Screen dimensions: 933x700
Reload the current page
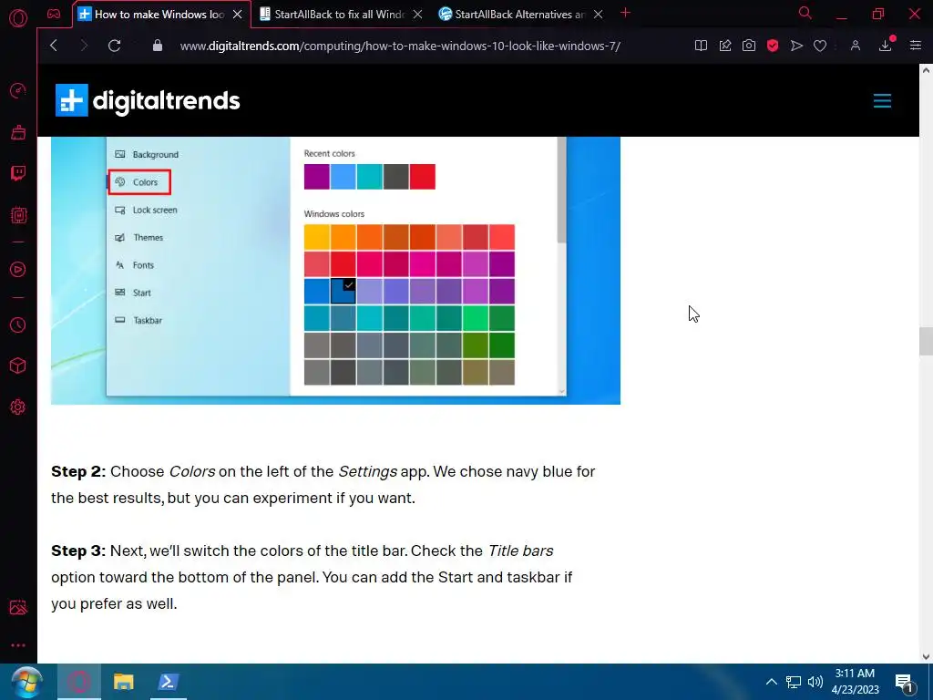(114, 46)
